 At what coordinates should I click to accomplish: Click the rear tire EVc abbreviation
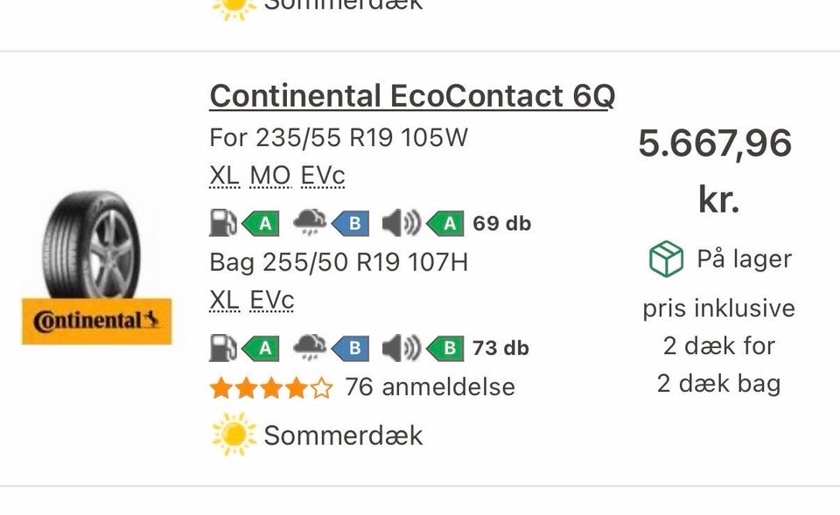tap(271, 301)
